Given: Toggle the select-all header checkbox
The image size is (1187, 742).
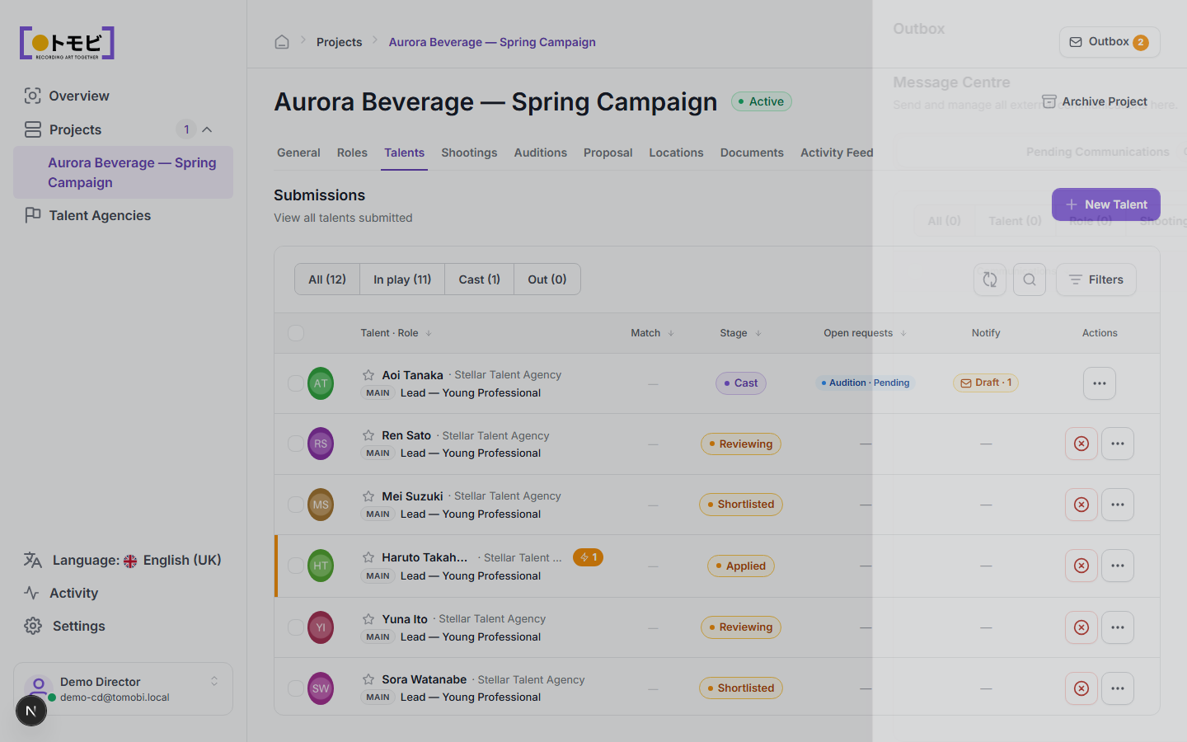Looking at the screenshot, I should (296, 333).
